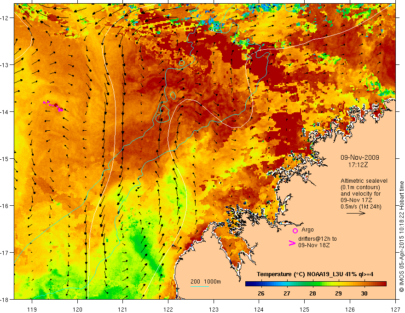This screenshot has width=405, height=313.
Task: Click the 0.5m/s velocity scale arrow
Action: [x=356, y=213]
